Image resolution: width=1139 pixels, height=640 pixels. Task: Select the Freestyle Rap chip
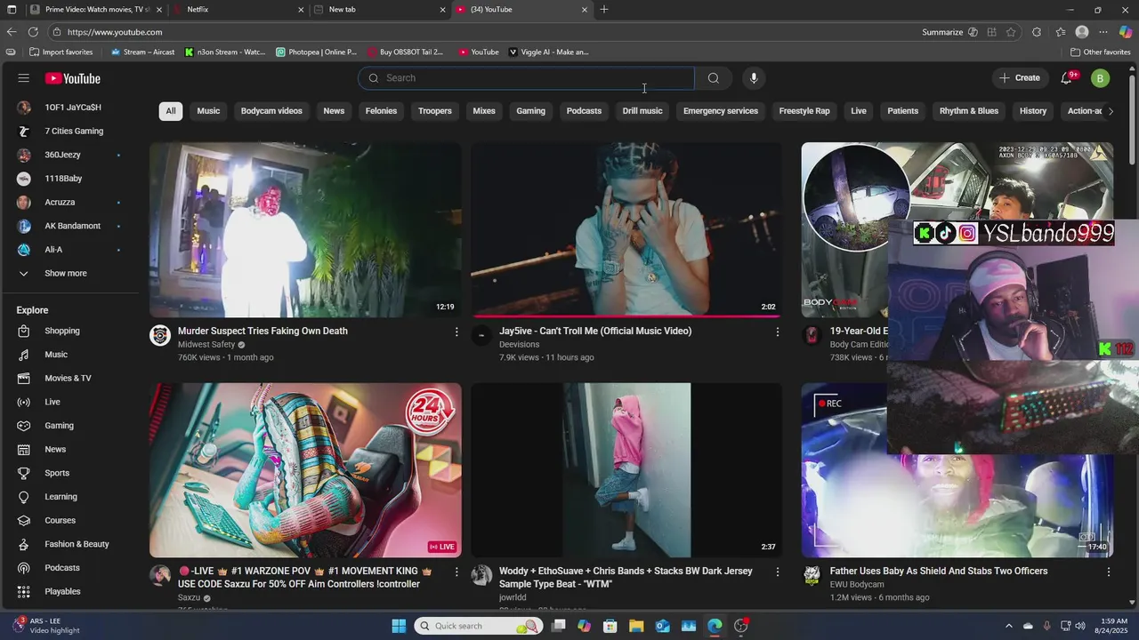tap(804, 111)
